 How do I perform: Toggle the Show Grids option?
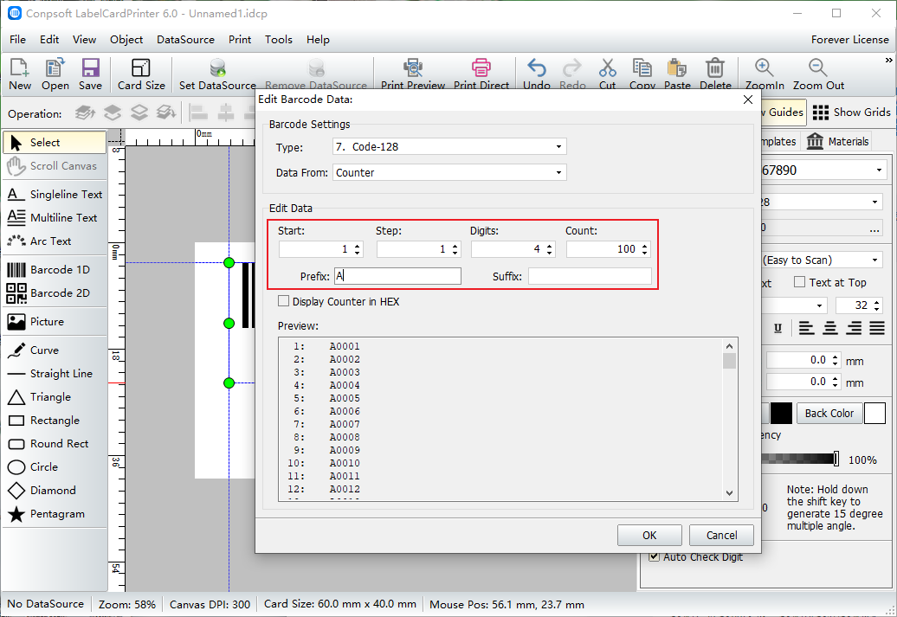(x=851, y=112)
